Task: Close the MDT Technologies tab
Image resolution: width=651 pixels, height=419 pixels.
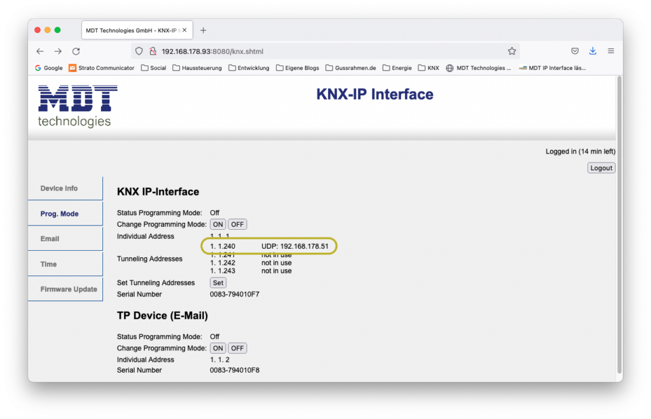Action: click(x=184, y=30)
